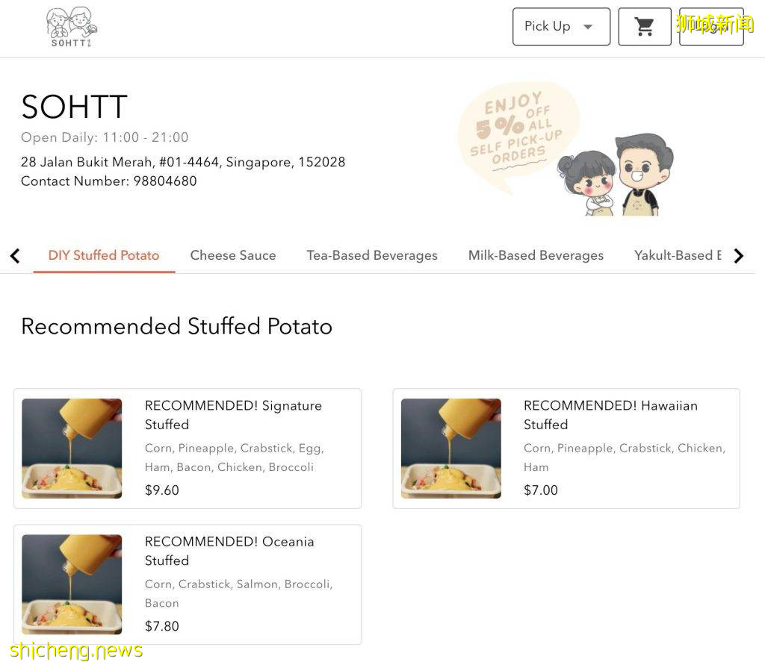Select the DIY Stuffed Potato tab
The width and height of the screenshot is (765, 665).
point(104,255)
